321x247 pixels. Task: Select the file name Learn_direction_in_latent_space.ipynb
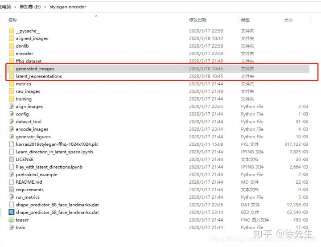(54, 152)
